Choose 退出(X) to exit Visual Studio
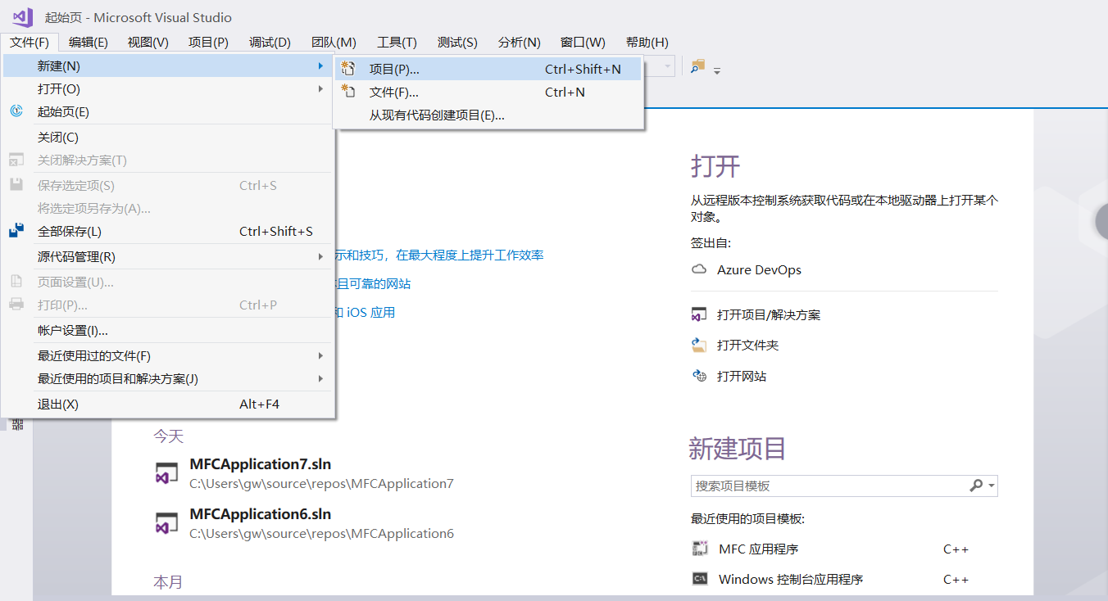 click(x=168, y=404)
